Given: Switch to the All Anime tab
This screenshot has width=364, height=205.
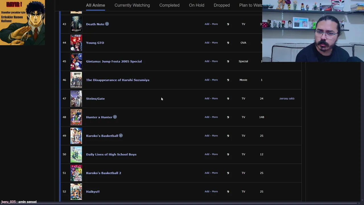Looking at the screenshot, I should pyautogui.click(x=96, y=5).
